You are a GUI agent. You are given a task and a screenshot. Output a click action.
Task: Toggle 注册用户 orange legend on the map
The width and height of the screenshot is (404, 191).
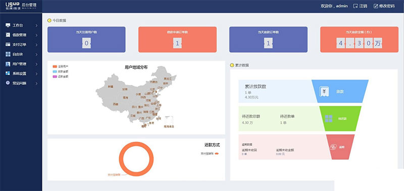pyautogui.click(x=61, y=66)
